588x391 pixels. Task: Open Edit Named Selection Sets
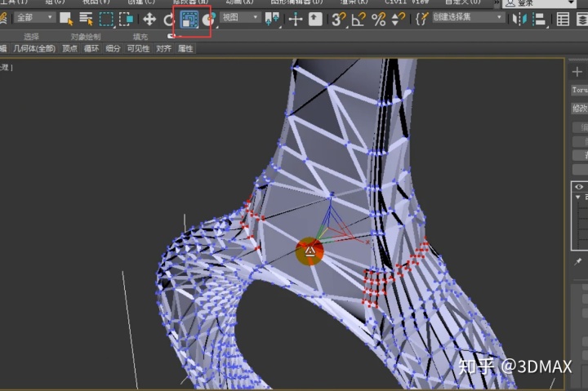421,19
